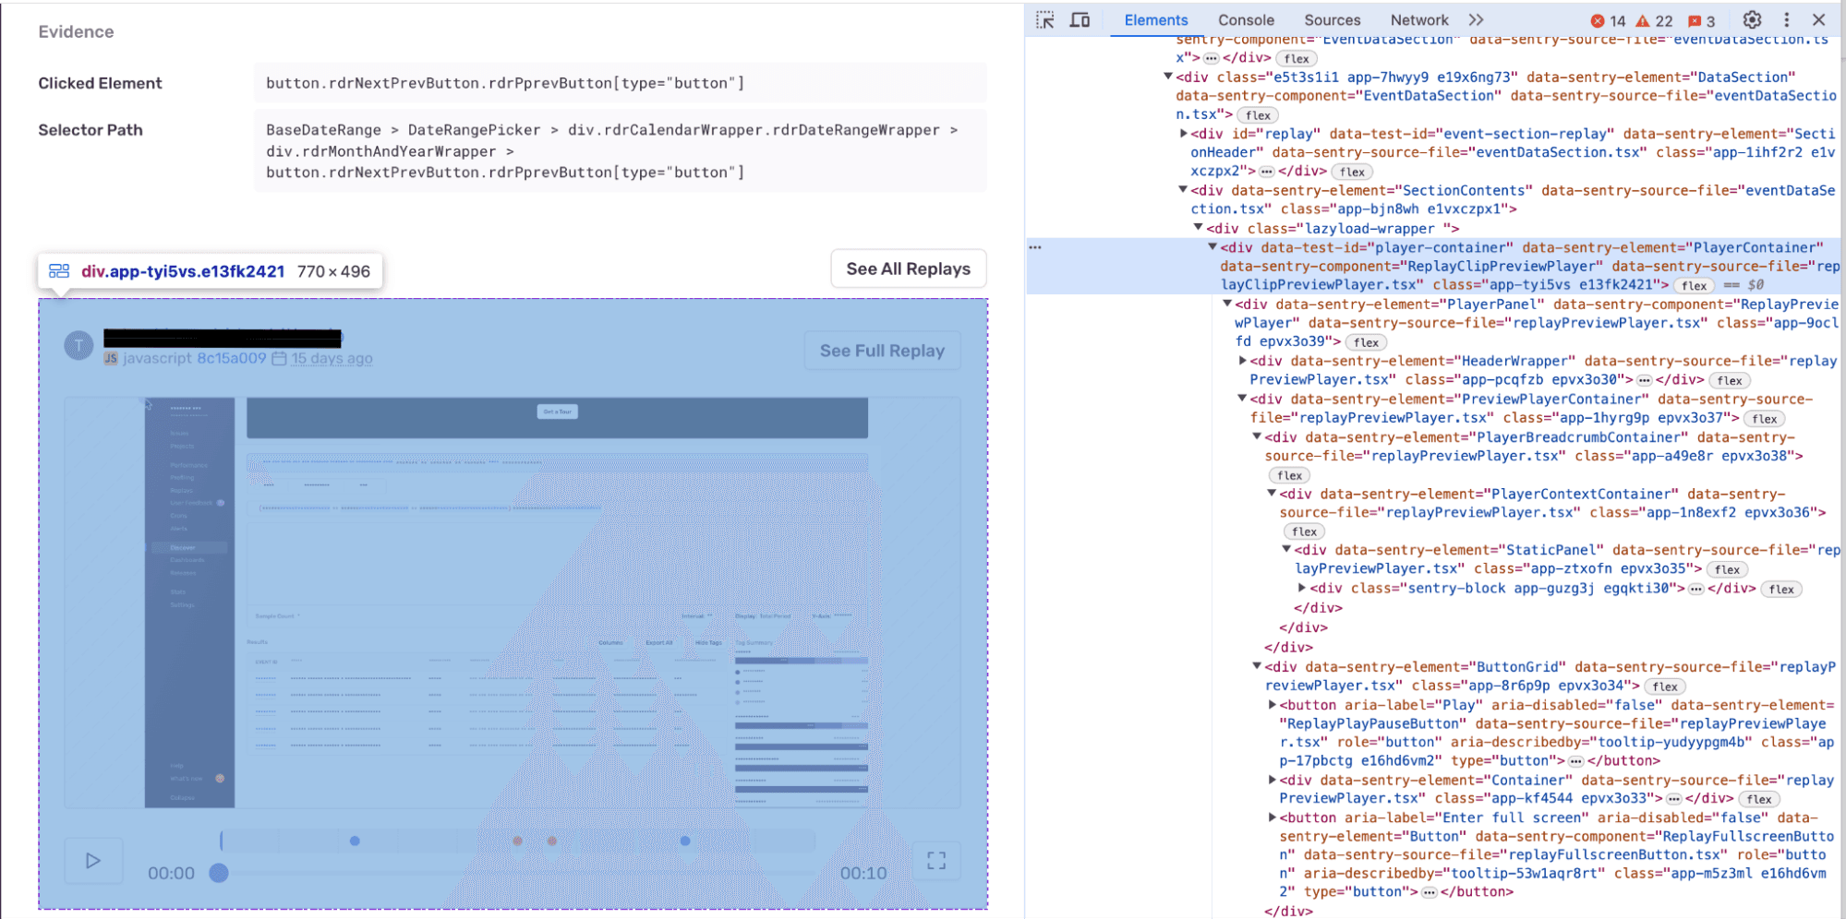Toggle flex overlay on the player-container div
This screenshot has height=919, width=1846.
tap(1694, 285)
